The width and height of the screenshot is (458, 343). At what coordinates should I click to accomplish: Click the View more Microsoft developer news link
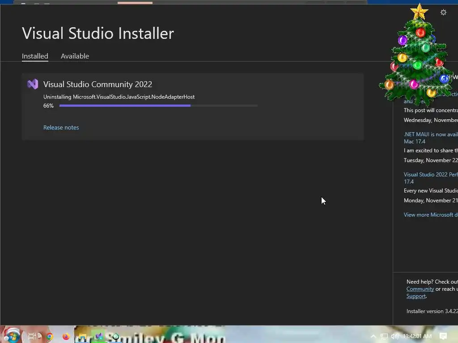tap(431, 215)
